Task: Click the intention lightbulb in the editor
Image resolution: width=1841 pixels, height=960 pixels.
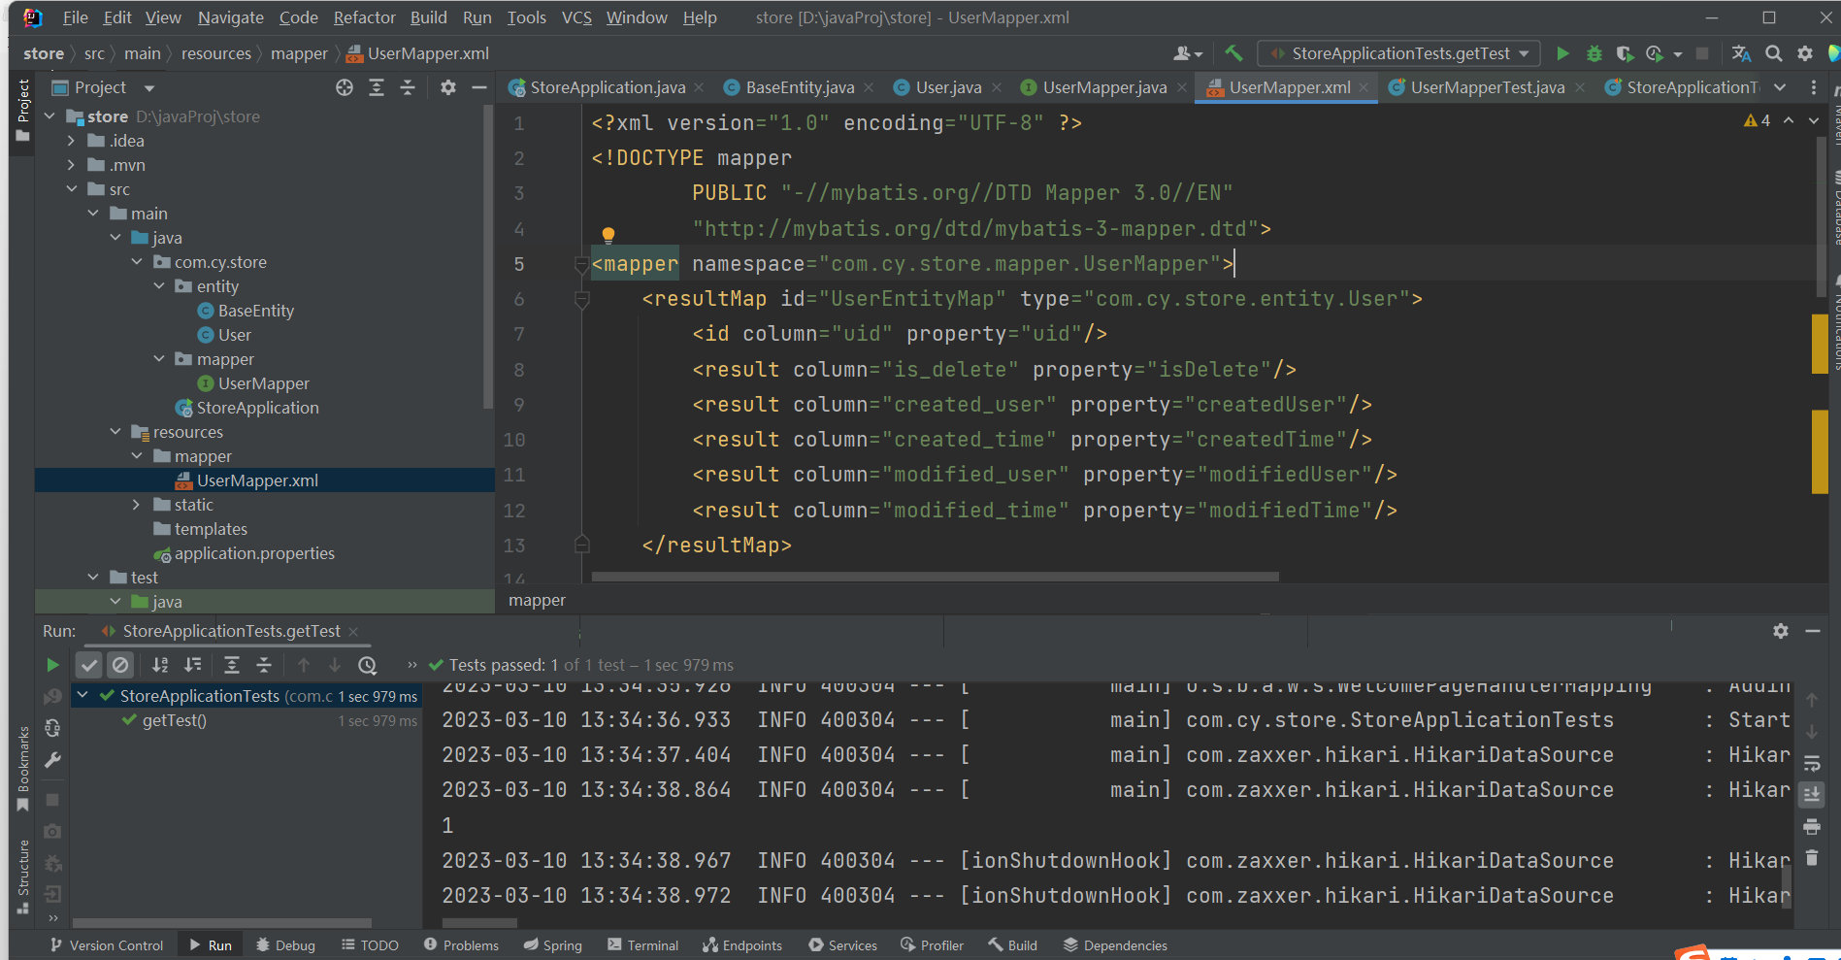Action: pyautogui.click(x=608, y=234)
